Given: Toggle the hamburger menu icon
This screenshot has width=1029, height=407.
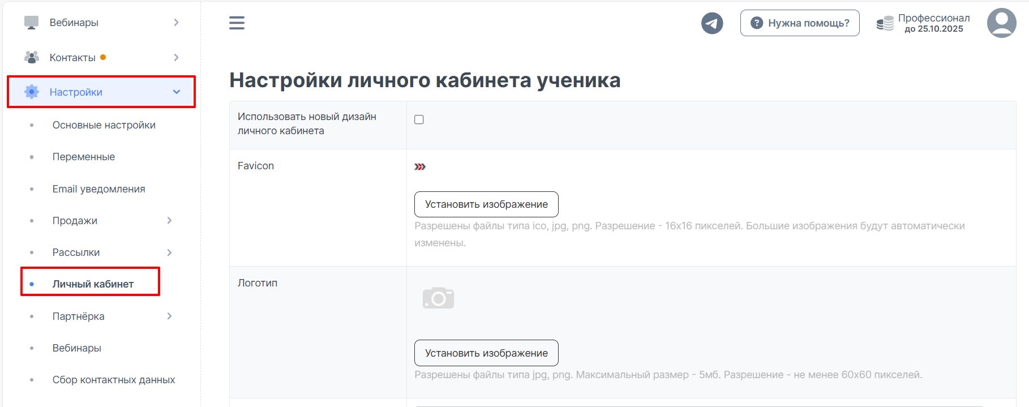Looking at the screenshot, I should pyautogui.click(x=237, y=23).
